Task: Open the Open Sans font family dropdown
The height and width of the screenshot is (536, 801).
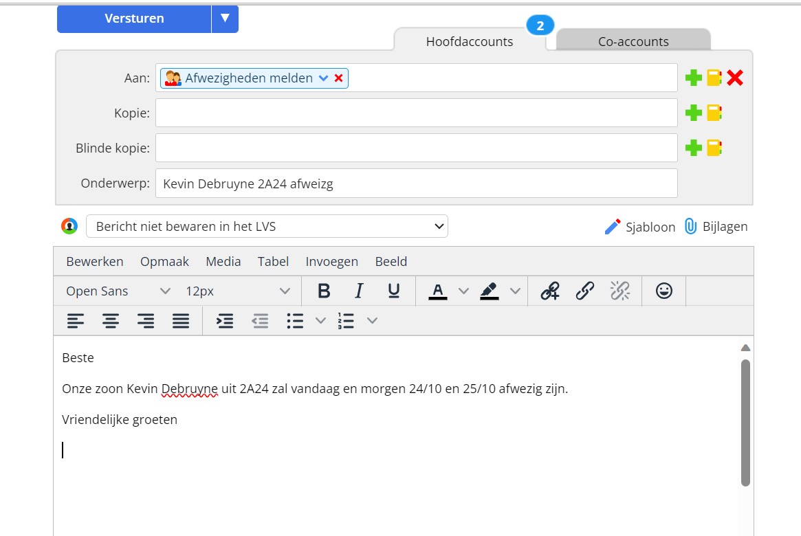Action: click(118, 291)
